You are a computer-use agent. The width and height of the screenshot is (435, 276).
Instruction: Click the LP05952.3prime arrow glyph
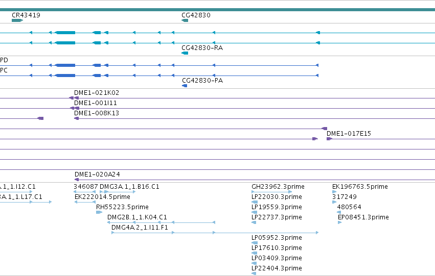(255, 243)
